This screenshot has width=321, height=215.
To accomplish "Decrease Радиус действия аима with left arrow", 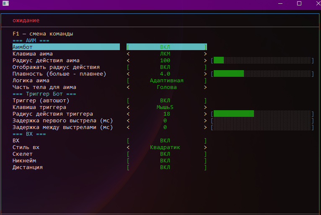I will [128, 61].
